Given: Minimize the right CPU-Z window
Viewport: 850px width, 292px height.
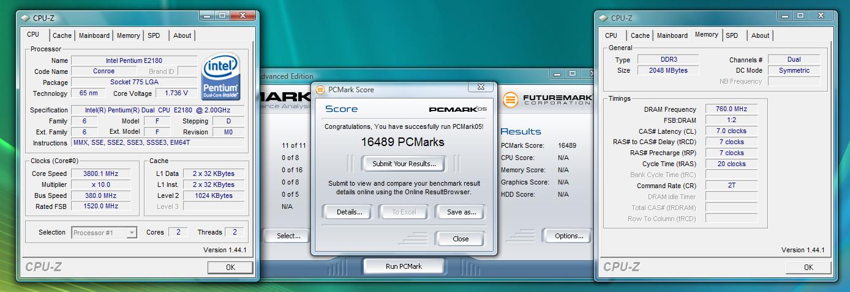Looking at the screenshot, I should pyautogui.click(x=784, y=15).
